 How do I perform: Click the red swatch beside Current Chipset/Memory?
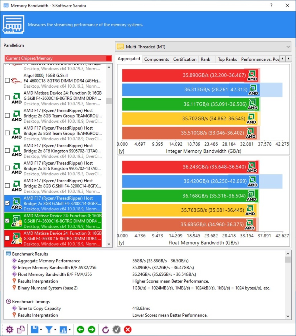[109, 58]
